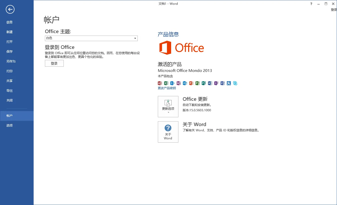
Task: Open Help with the question mark icon
Action: click(x=311, y=4)
